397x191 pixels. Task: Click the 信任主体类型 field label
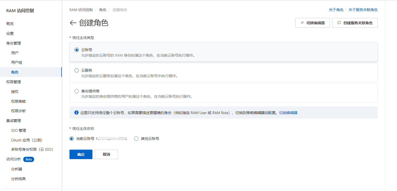pyautogui.click(x=83, y=38)
